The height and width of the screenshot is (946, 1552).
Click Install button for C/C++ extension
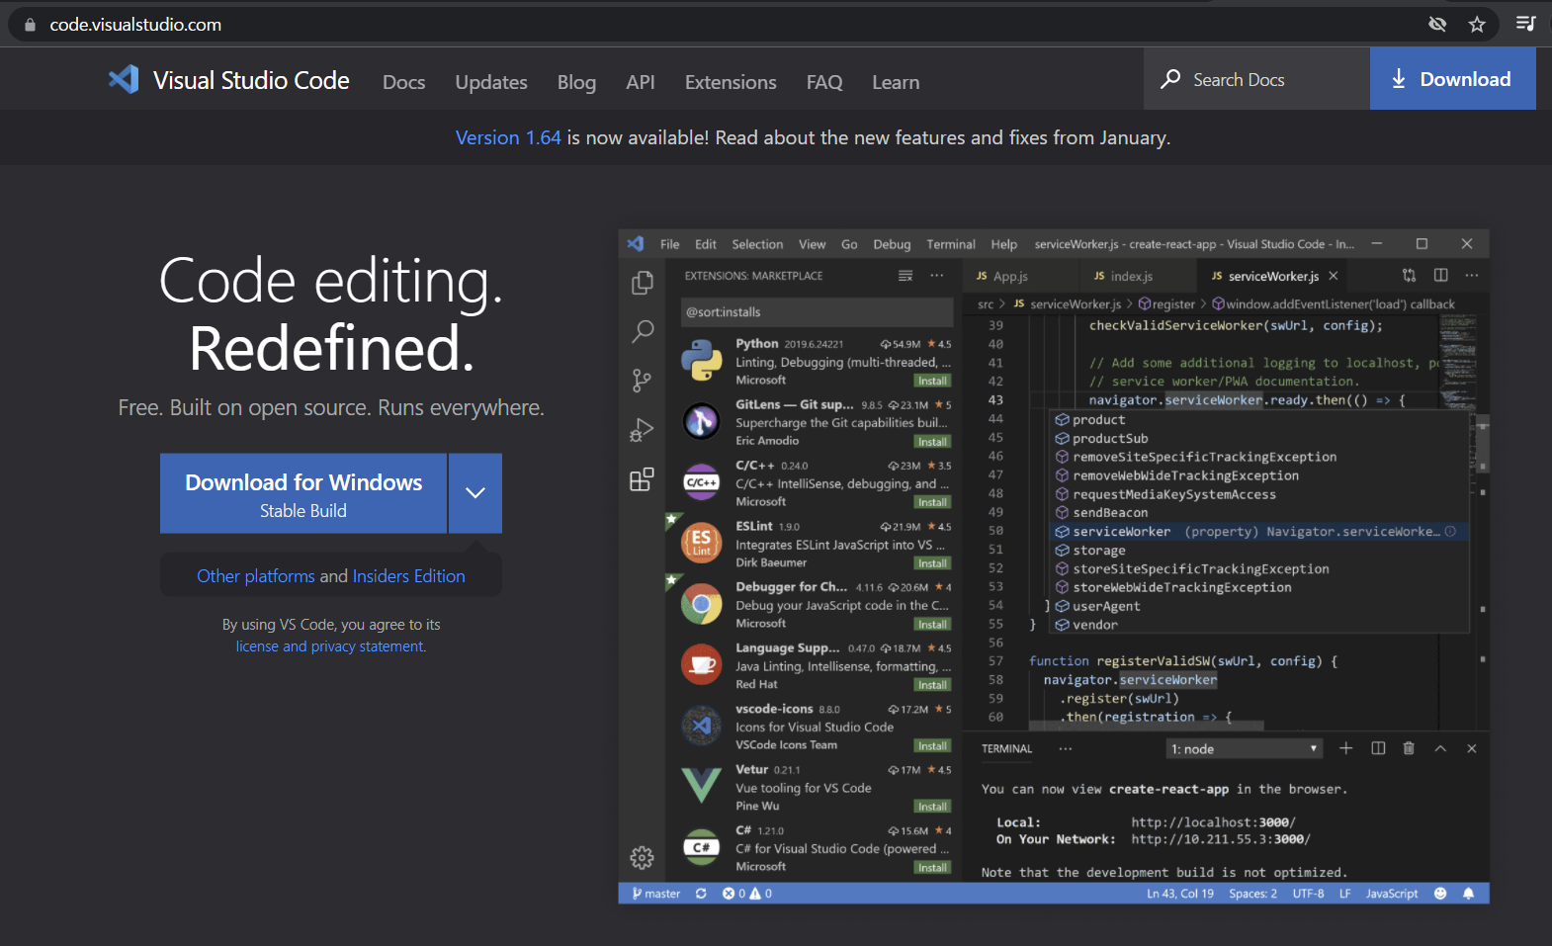click(x=932, y=502)
